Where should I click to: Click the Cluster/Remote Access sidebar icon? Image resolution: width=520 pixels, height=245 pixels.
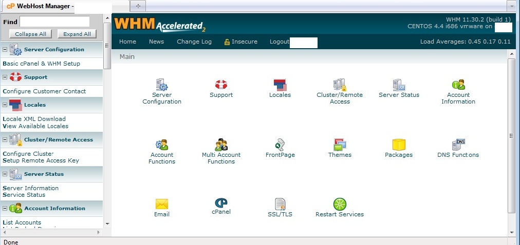[x=15, y=139]
